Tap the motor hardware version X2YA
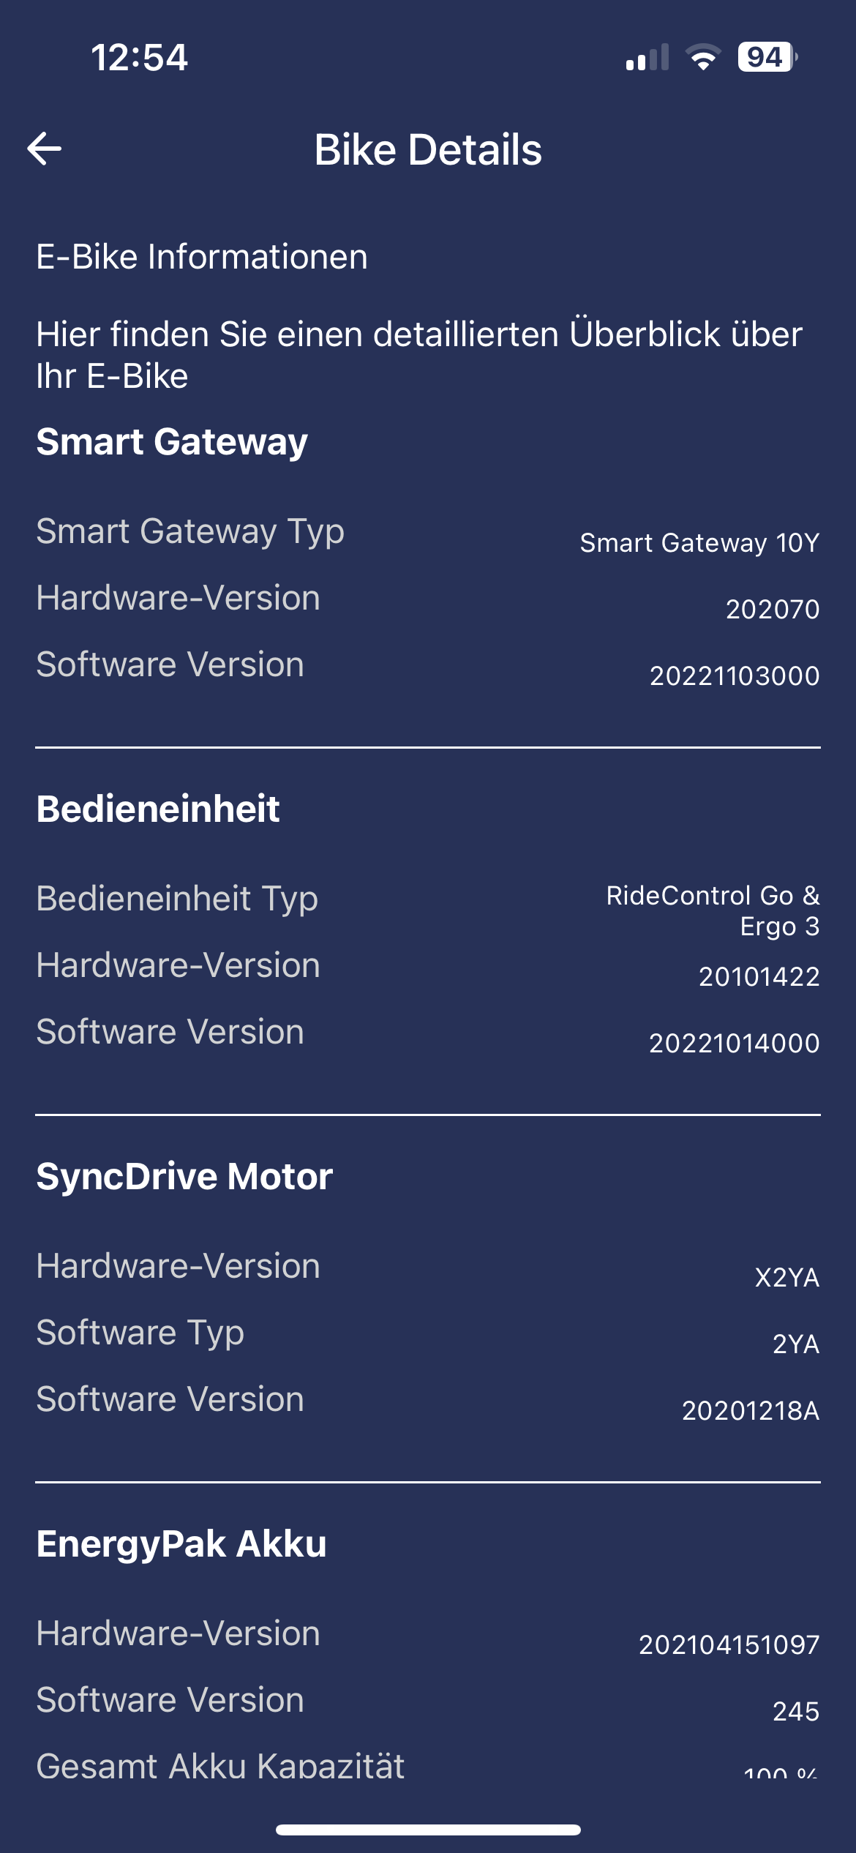Viewport: 856px width, 1853px height. [x=787, y=1278]
